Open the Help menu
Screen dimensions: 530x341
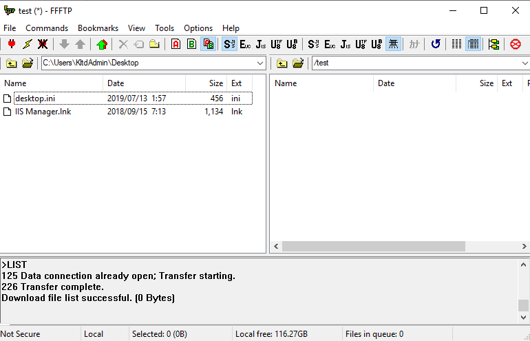pyautogui.click(x=231, y=28)
